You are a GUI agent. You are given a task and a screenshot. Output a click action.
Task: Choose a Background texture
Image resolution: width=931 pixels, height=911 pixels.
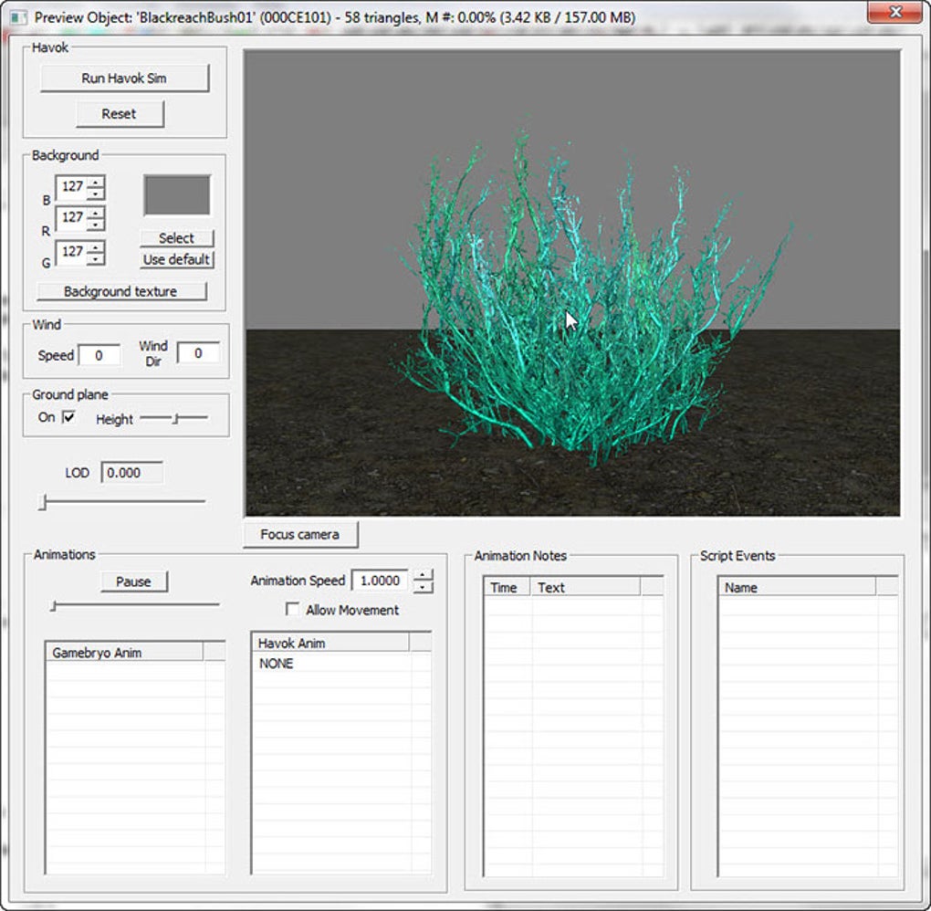121,291
